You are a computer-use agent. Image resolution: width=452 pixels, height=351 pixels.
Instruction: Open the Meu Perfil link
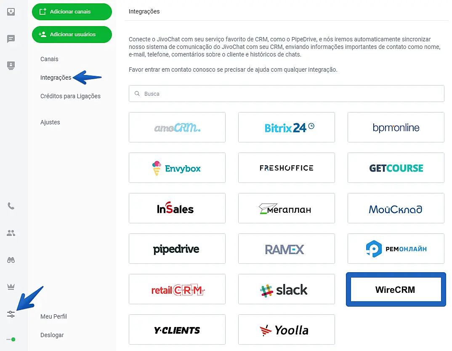pyautogui.click(x=53, y=316)
